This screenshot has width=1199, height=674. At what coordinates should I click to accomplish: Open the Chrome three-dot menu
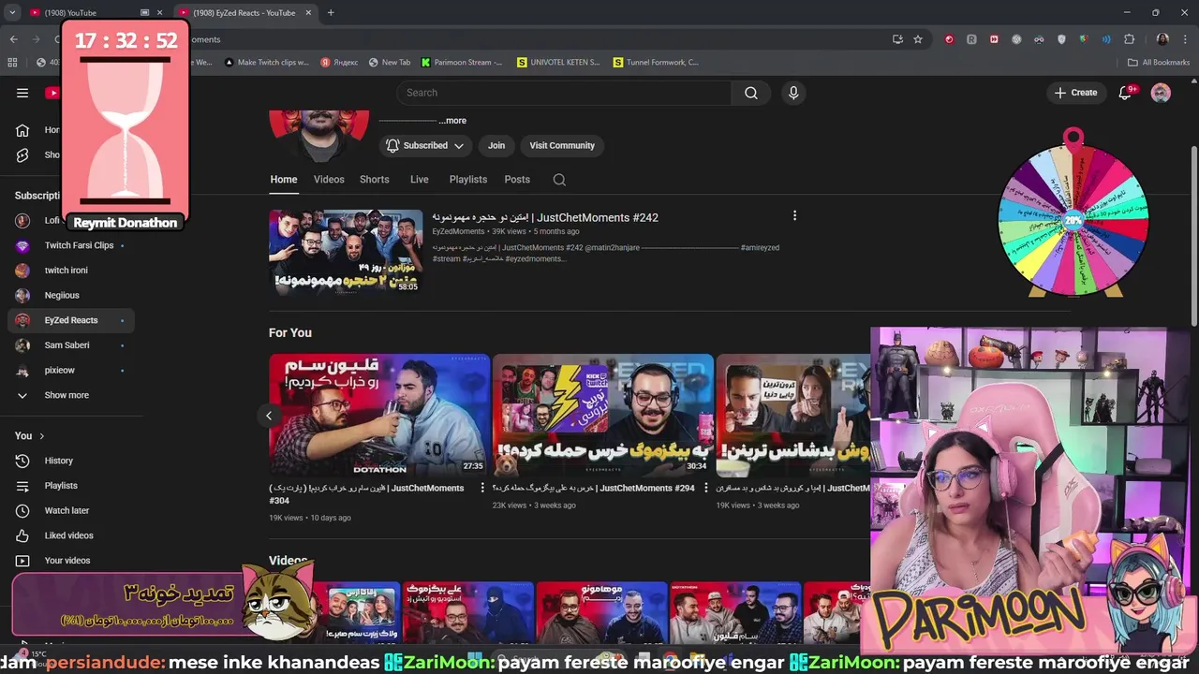point(1186,39)
